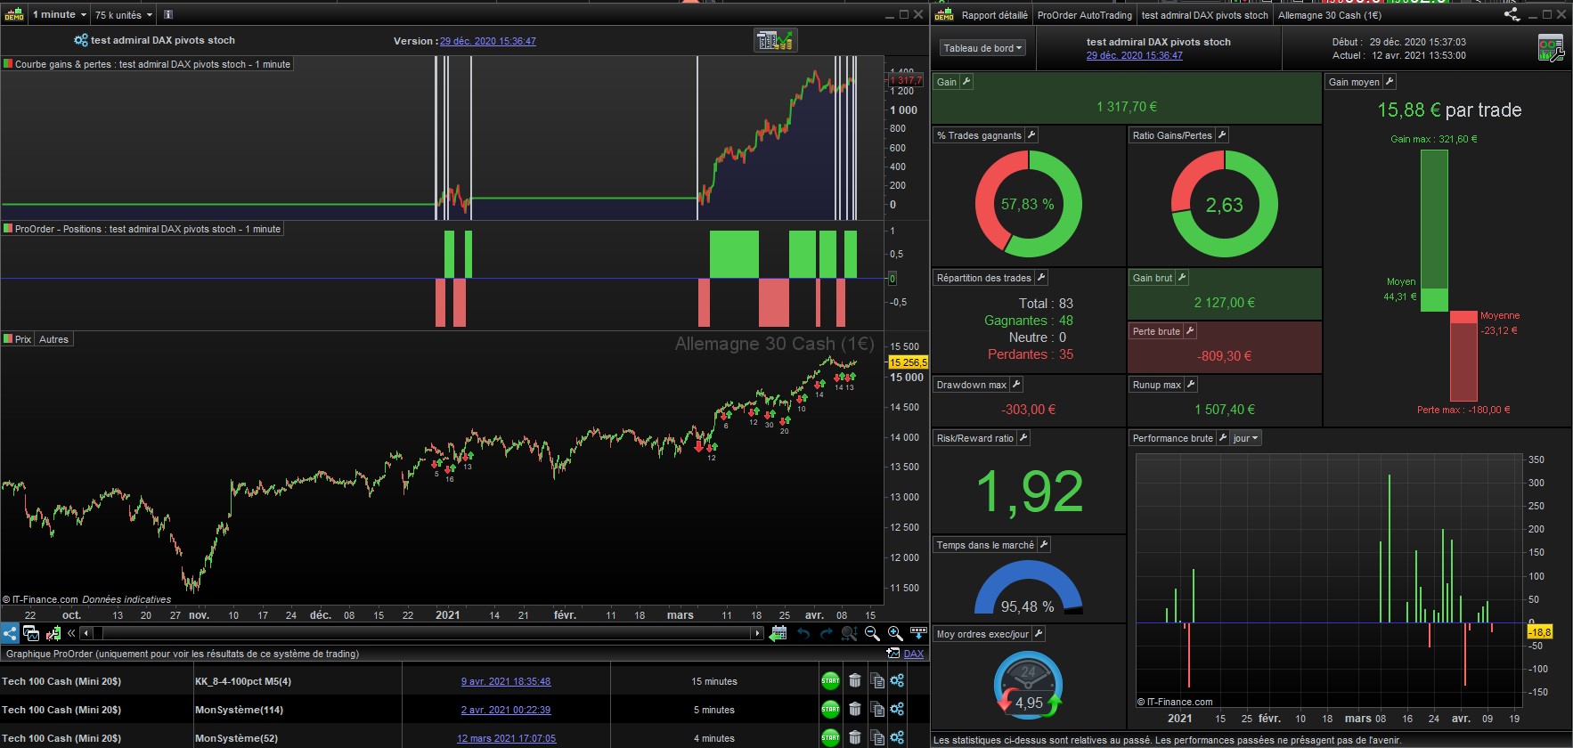
Task: Expand the Tableau de bord dropdown
Action: (x=983, y=48)
